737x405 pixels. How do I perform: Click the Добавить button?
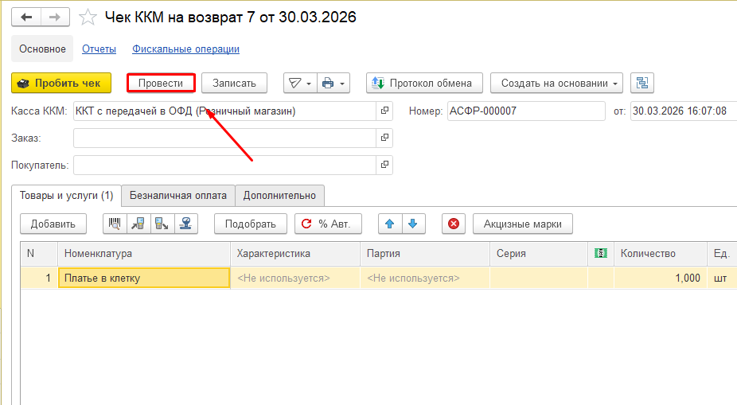point(53,224)
